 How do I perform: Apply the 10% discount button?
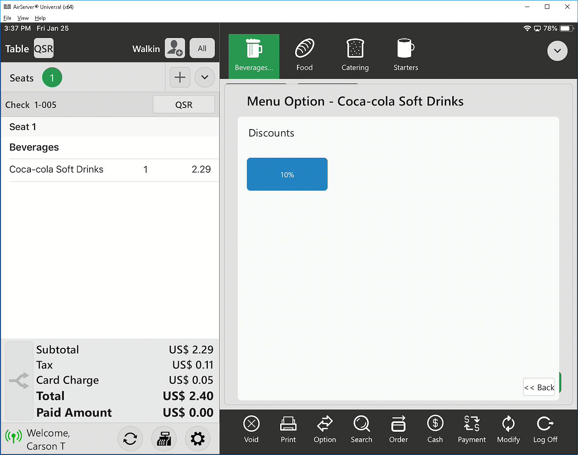coord(287,174)
